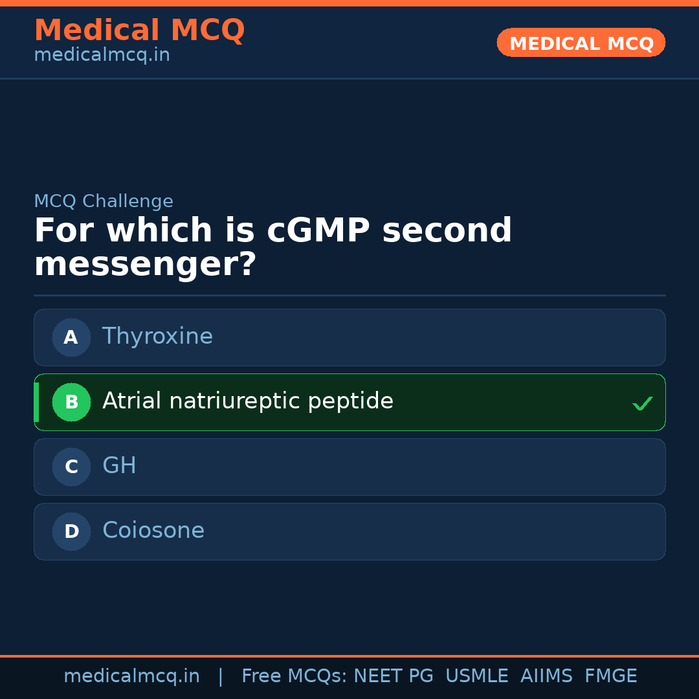Click Free MCQs text in footer
The width and height of the screenshot is (699, 699).
tap(294, 676)
